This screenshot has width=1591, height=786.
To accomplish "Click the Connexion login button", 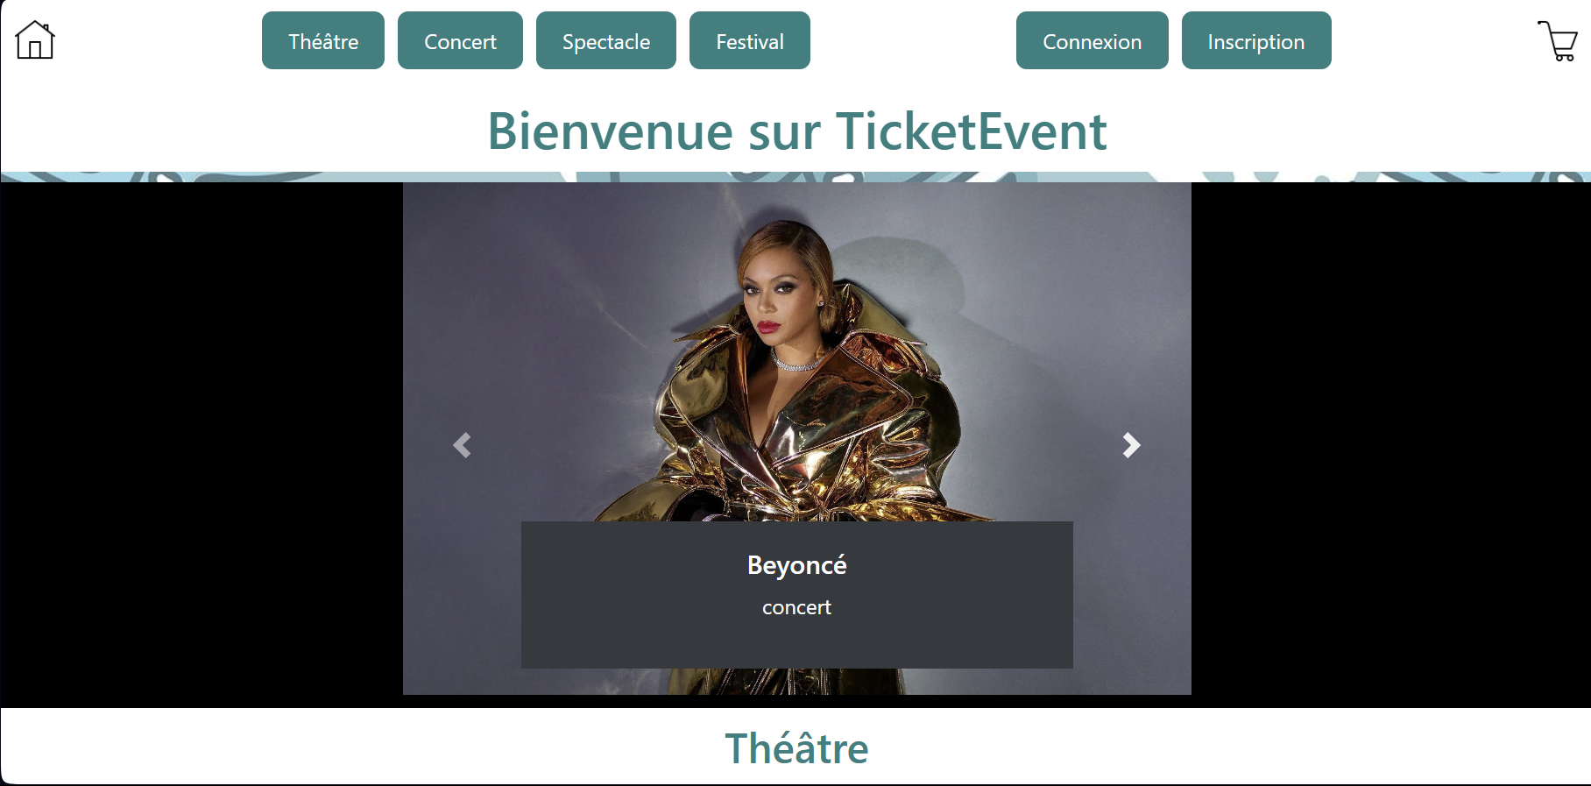I will [x=1092, y=40].
